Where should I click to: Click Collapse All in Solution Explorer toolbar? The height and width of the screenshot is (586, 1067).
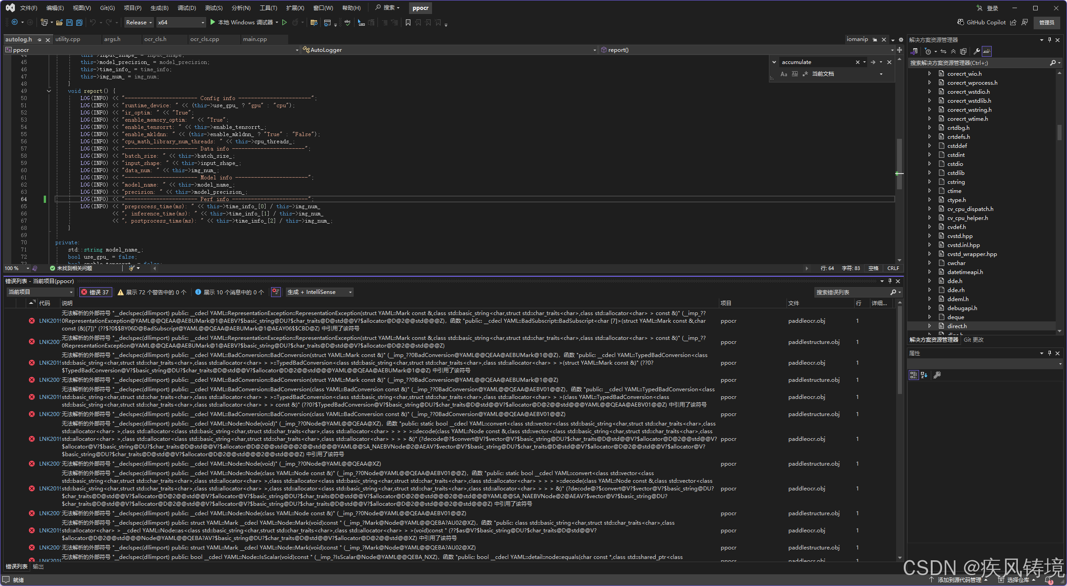pyautogui.click(x=953, y=51)
